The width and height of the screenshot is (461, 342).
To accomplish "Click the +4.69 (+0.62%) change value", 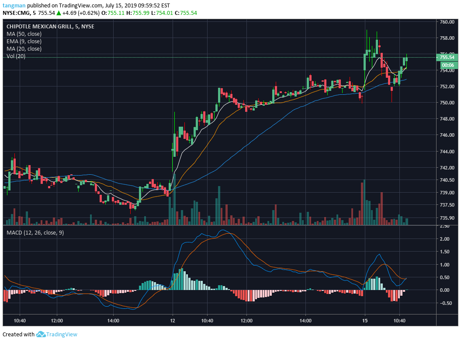I will [81, 13].
